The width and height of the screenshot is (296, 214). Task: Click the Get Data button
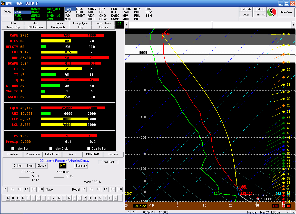pyautogui.click(x=246, y=9)
